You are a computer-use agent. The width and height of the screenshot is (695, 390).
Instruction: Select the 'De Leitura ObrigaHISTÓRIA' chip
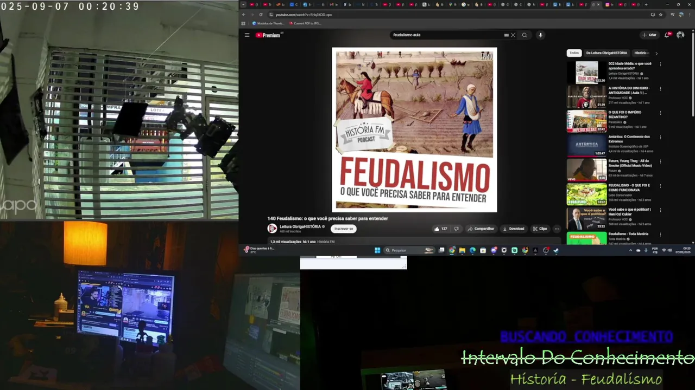[606, 53]
